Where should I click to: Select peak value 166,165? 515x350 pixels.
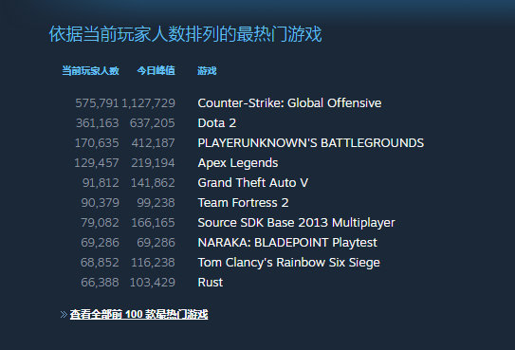point(153,223)
